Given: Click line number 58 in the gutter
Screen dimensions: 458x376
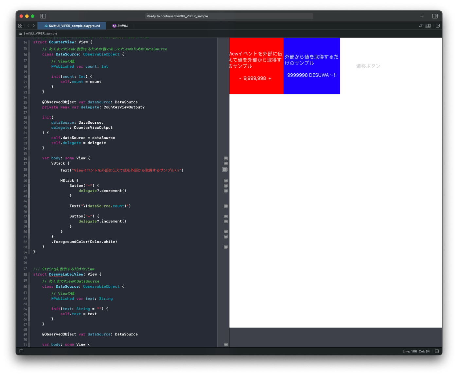Looking at the screenshot, I should (x=25, y=275).
